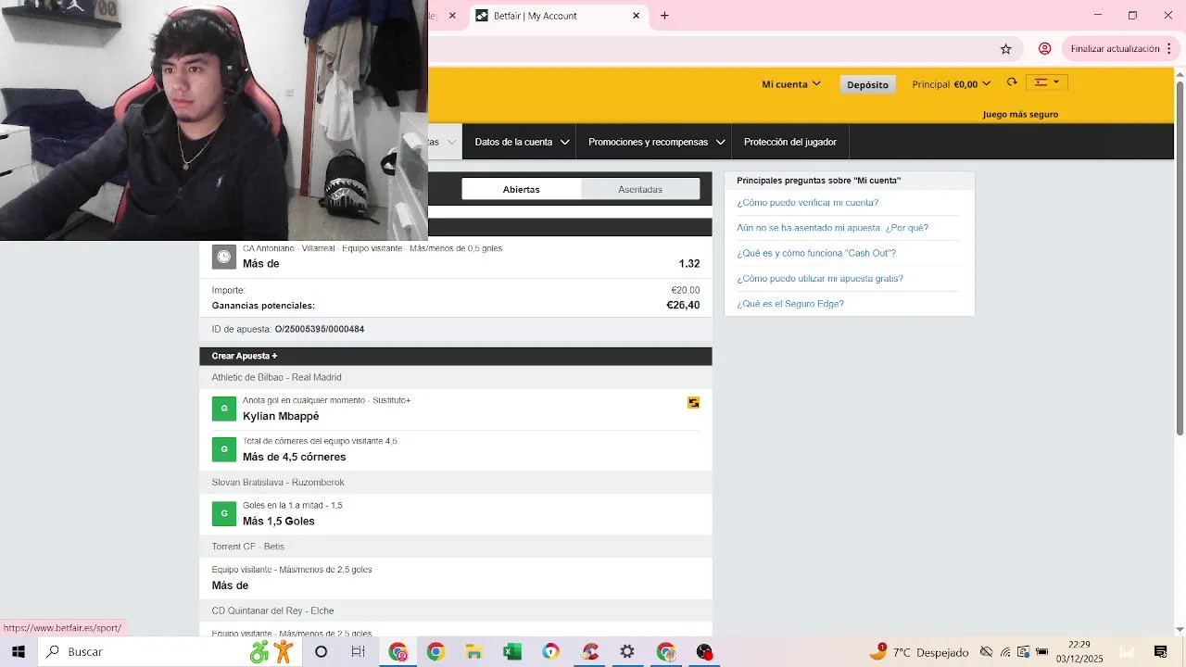
Task: Open the notifications center icon
Action: [1160, 652]
